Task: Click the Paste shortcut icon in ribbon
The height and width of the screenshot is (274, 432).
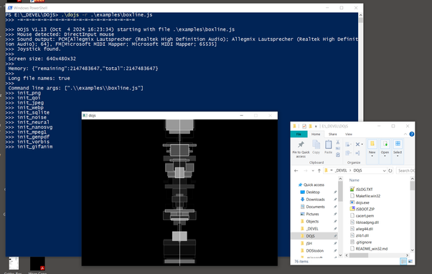Action: pyautogui.click(x=338, y=155)
